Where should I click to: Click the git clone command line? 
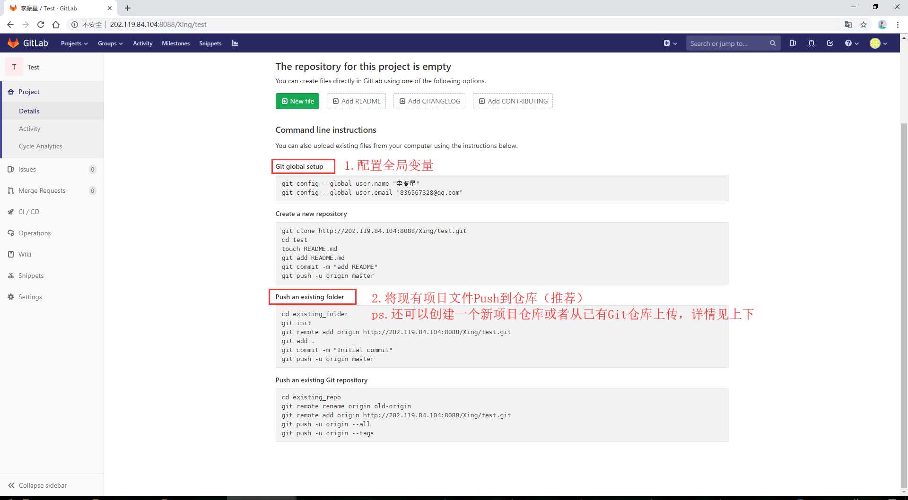click(x=374, y=231)
